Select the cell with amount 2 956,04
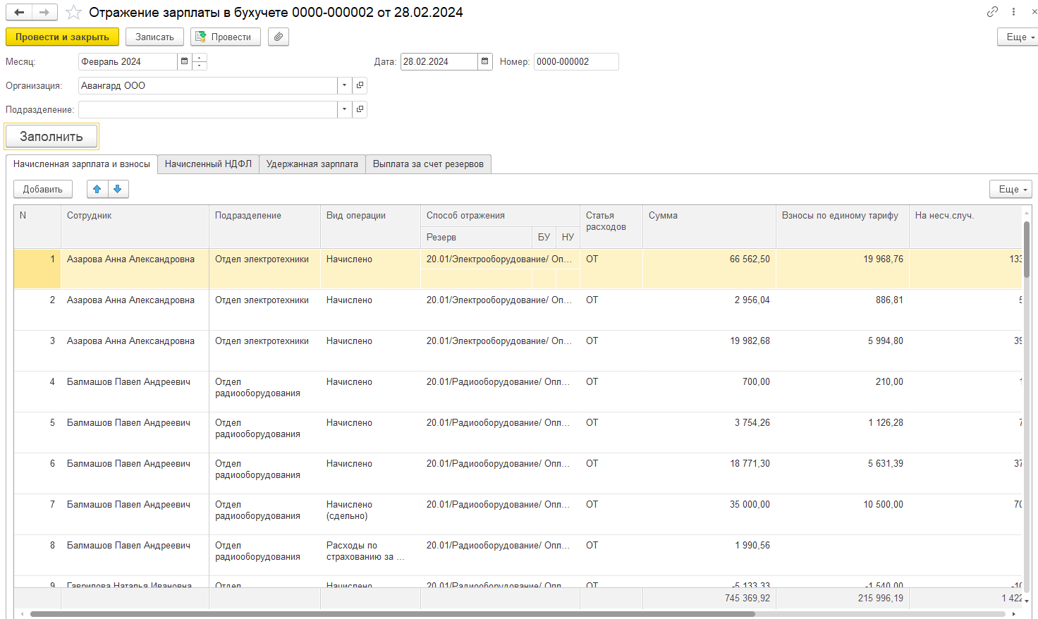This screenshot has height=619, width=1038. (x=709, y=309)
